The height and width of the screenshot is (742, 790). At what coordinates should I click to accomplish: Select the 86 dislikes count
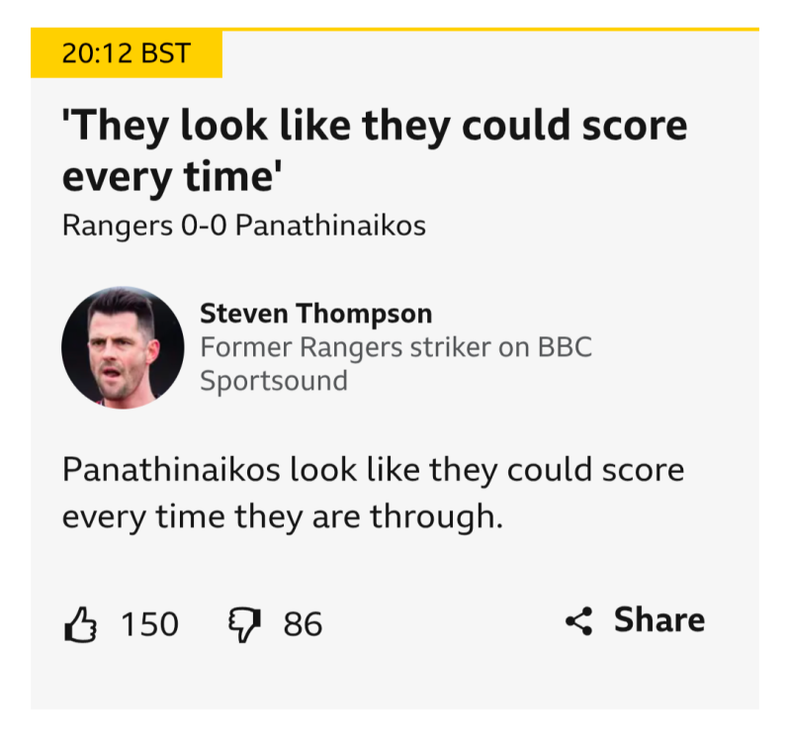(x=303, y=624)
